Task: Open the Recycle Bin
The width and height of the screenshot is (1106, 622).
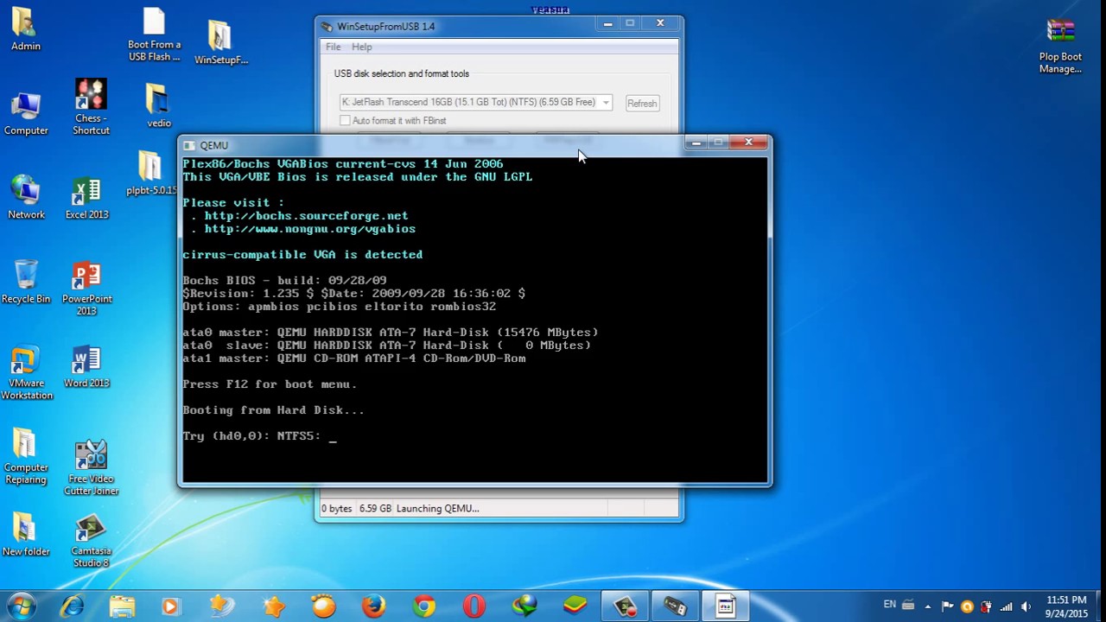Action: 26,282
